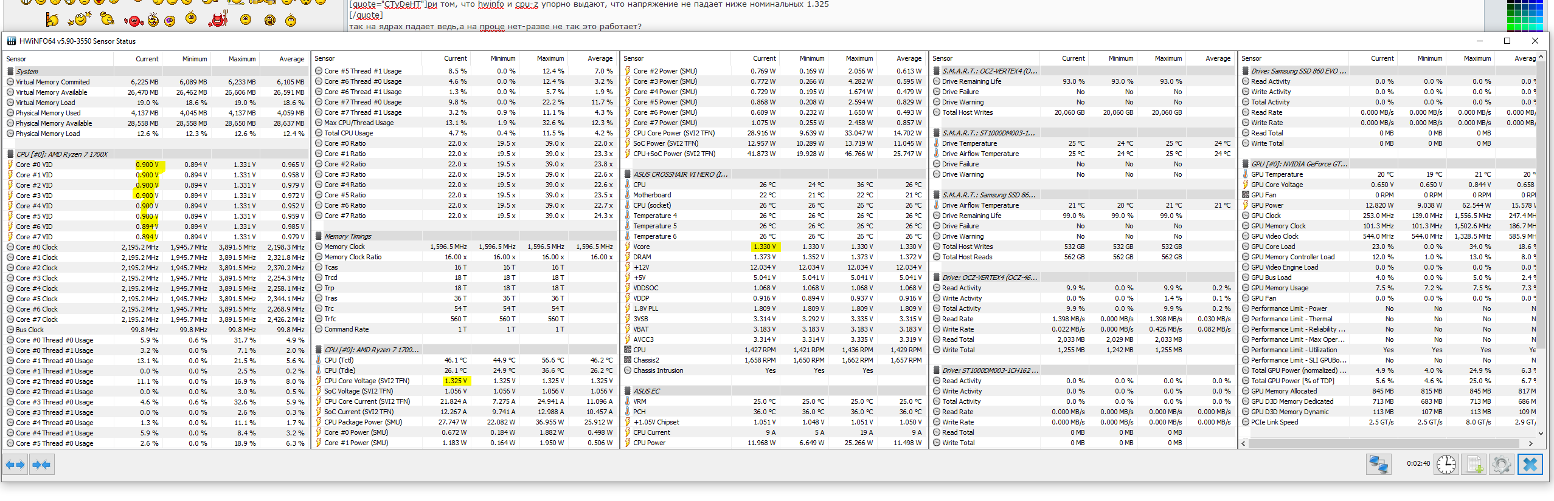Select the Virtual Memory Commited row
This screenshot has width=1554, height=501.
click(156, 82)
